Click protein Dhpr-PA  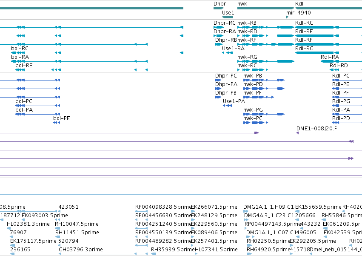point(226,84)
